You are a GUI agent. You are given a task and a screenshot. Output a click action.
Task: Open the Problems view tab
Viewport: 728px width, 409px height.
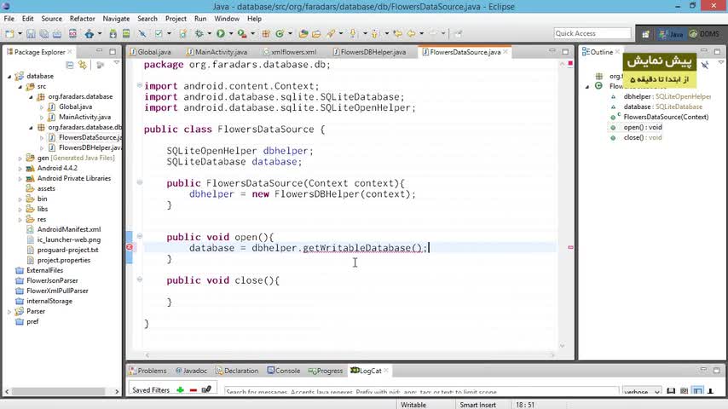[147, 371]
